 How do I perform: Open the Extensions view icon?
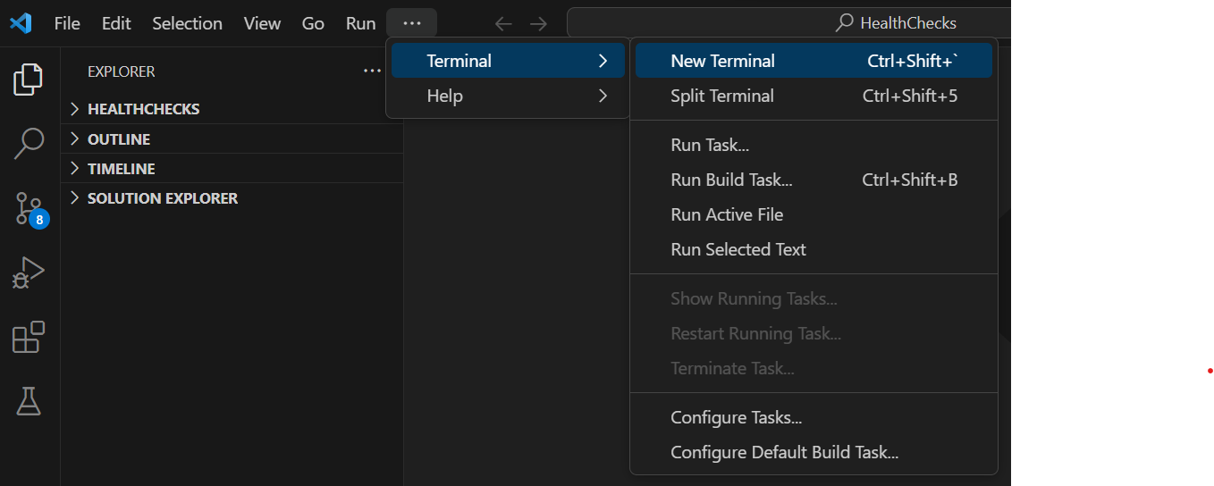point(29,337)
